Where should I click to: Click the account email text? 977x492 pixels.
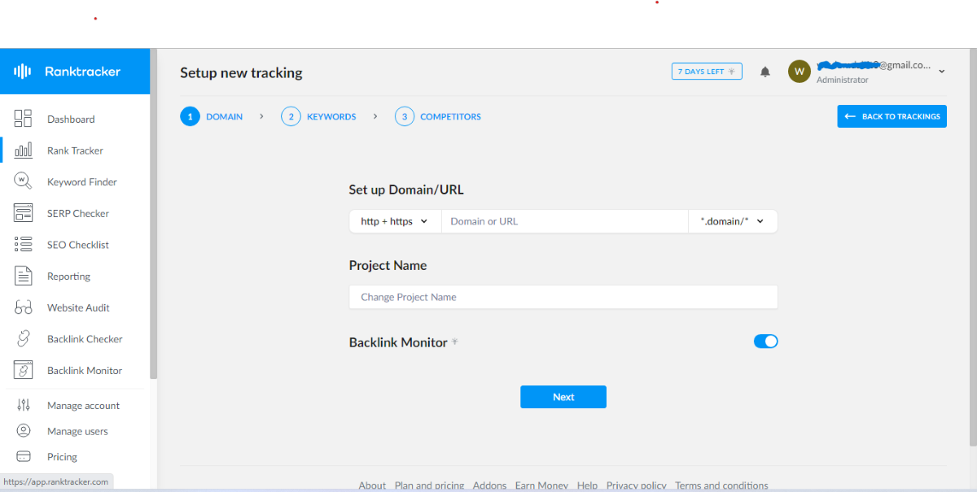[874, 65]
